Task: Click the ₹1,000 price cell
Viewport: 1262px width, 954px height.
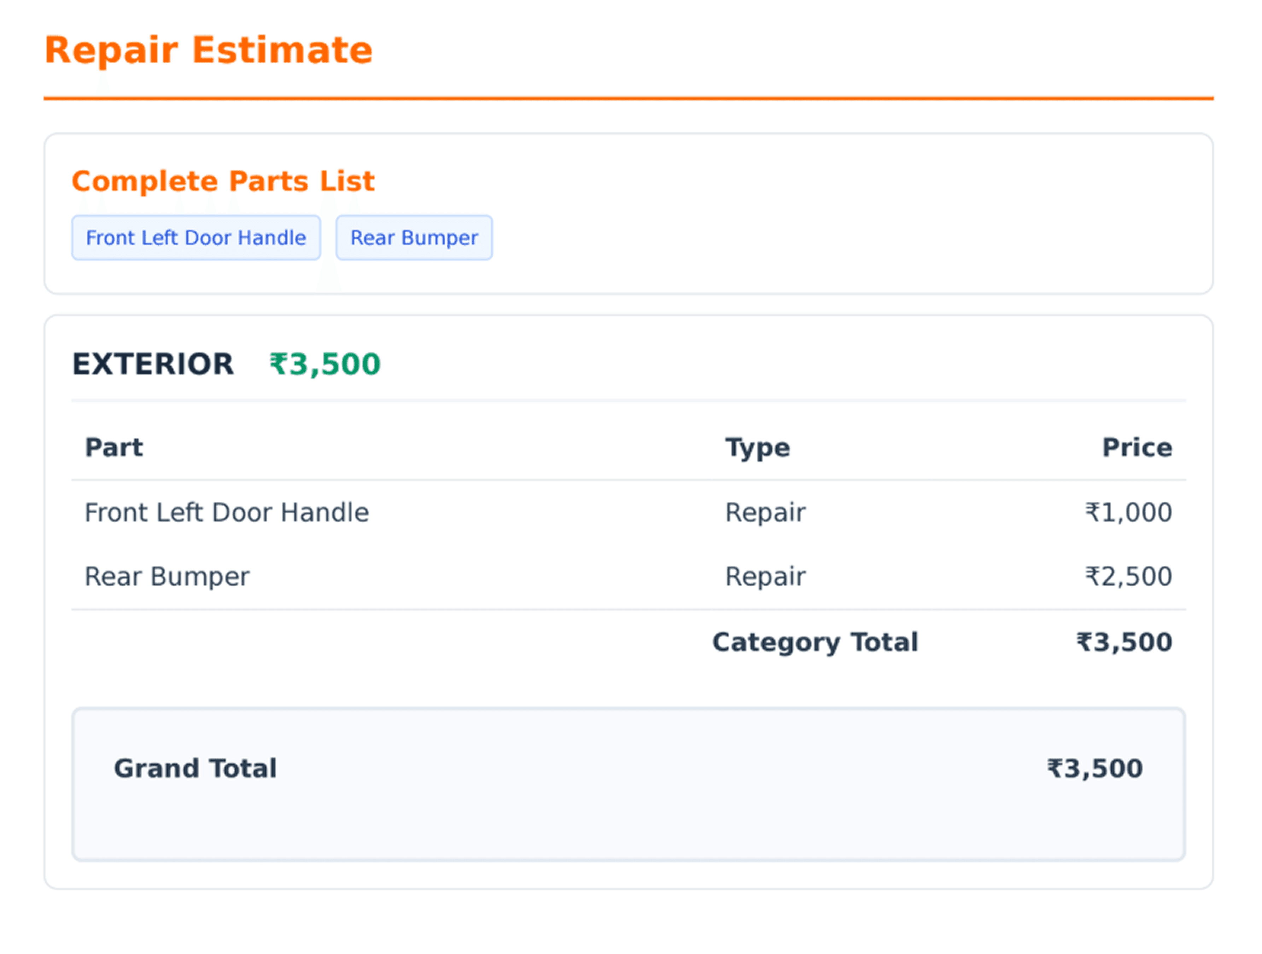Action: pos(1128,513)
